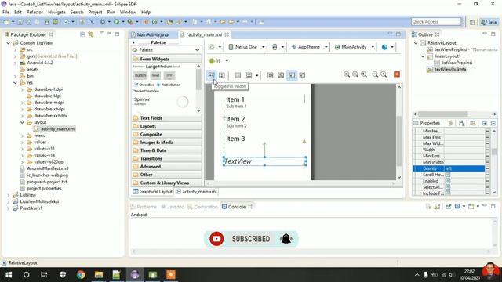Click the Run green play button
This screenshot has width=502, height=282.
[x=116, y=22]
